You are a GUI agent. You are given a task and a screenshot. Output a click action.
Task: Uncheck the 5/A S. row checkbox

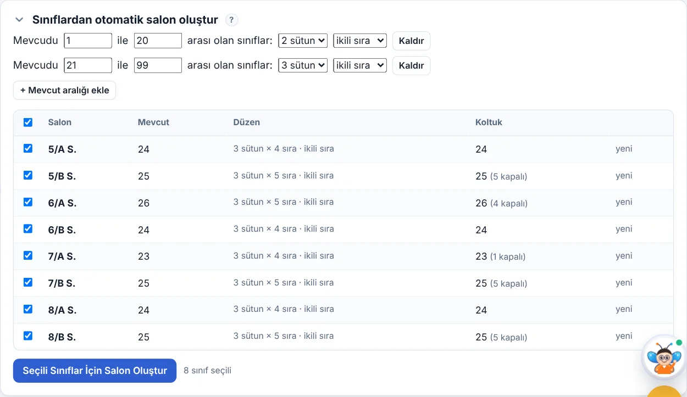28,148
